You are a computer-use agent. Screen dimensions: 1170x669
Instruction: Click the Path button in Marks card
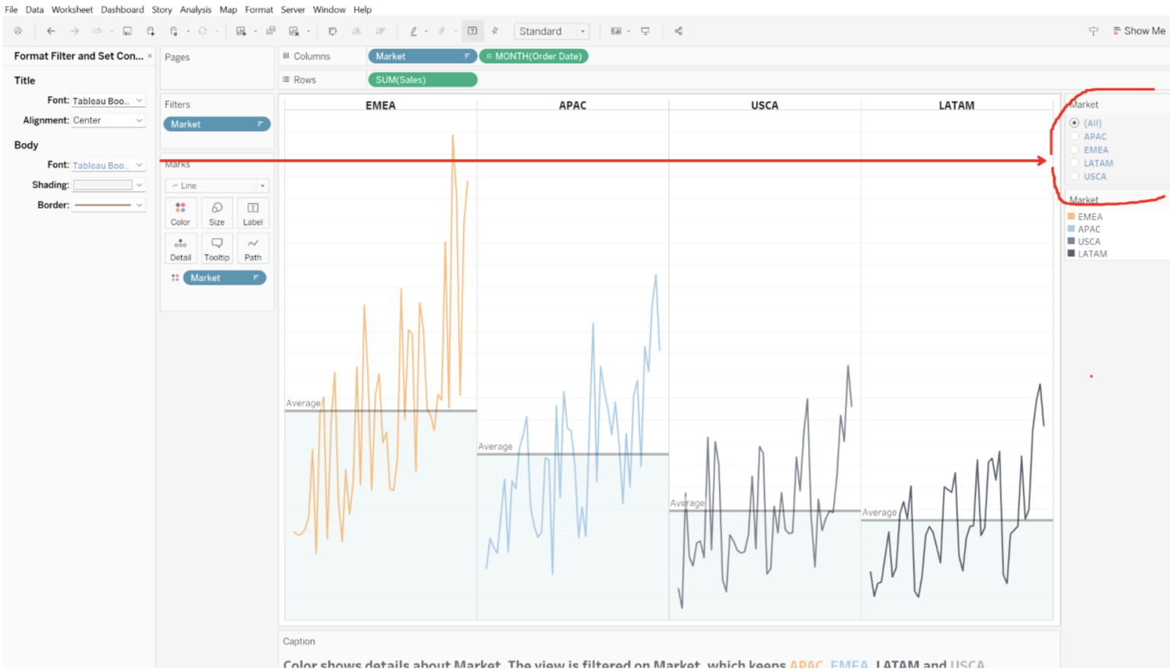pos(253,248)
